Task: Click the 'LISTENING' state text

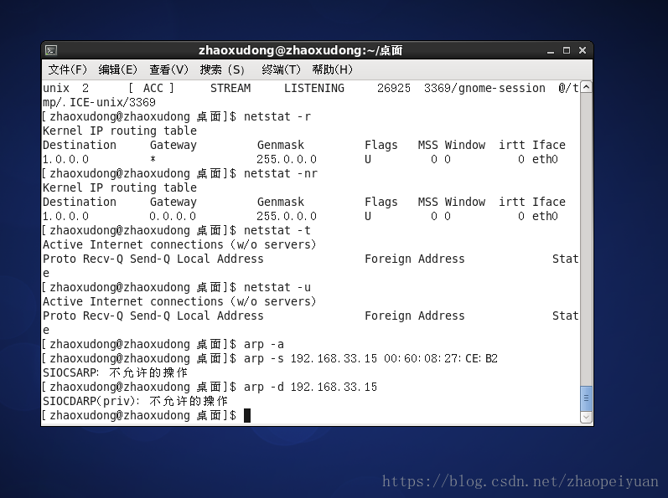Action: pyautogui.click(x=314, y=88)
